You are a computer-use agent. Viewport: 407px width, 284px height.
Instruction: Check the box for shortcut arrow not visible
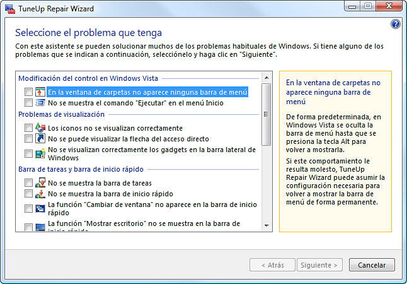28,138
